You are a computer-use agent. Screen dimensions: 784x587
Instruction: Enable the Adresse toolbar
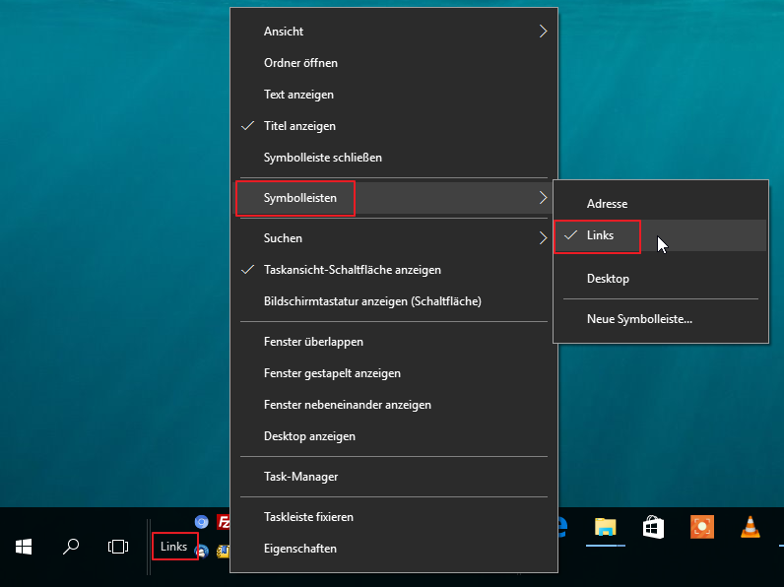pyautogui.click(x=661, y=204)
